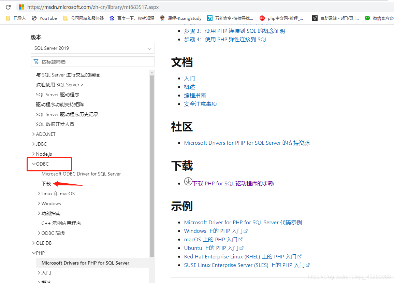Open the 万能命令 bookmark

230,18
